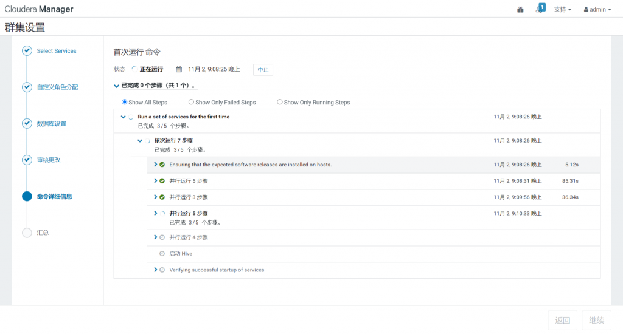Select Show Only Running Steps radio button
Screen dimensions: 623x334
(280, 102)
